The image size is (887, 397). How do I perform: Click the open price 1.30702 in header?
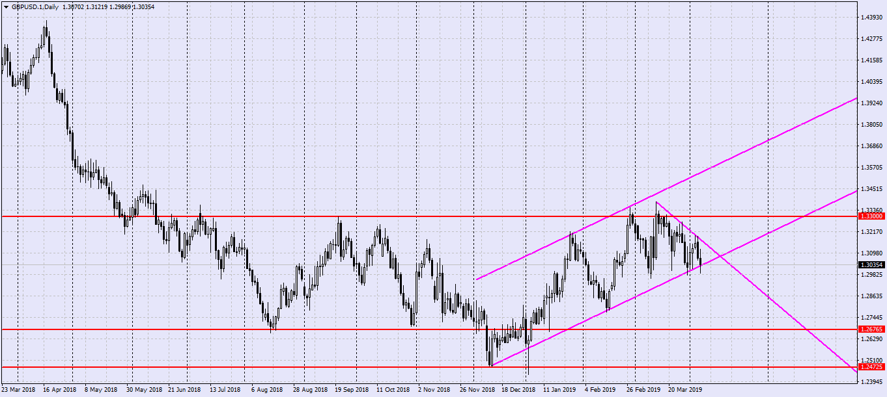click(x=74, y=6)
